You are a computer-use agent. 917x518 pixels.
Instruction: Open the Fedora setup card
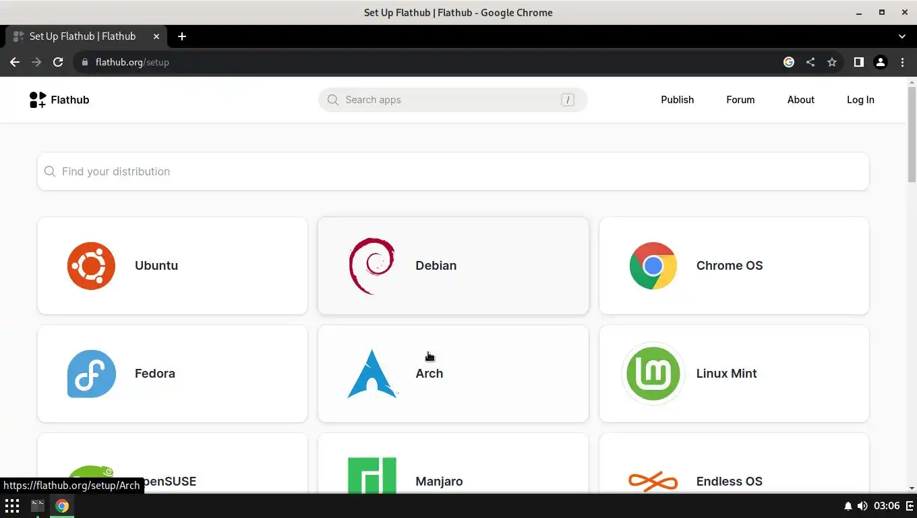pos(173,374)
